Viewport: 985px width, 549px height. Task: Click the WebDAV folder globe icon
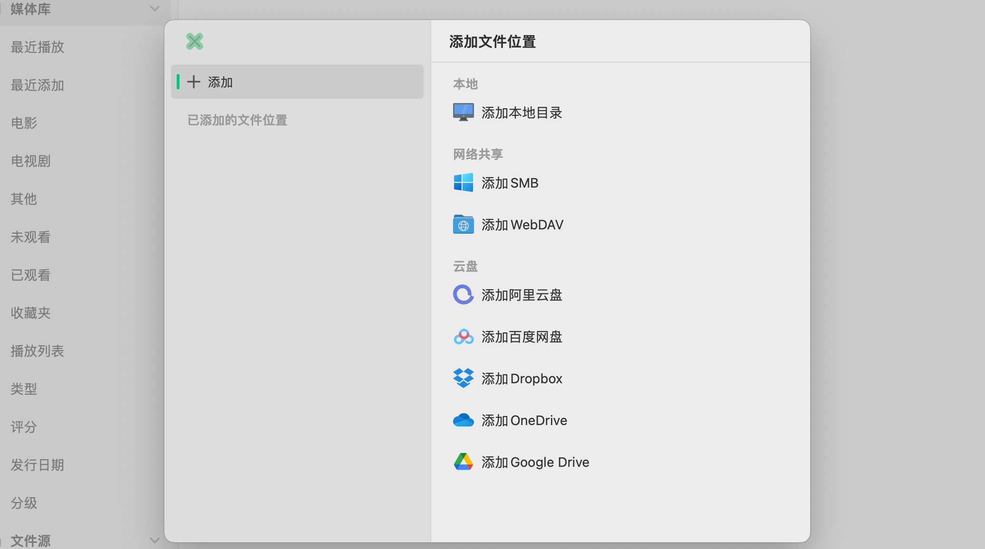pos(464,225)
